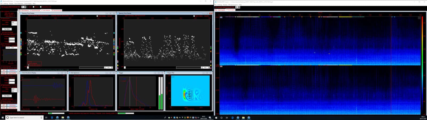Image resolution: width=427 pixels, height=120 pixels.
Task: Click the record button in PAMGuard Main toolbar
Action: pos(22,7)
